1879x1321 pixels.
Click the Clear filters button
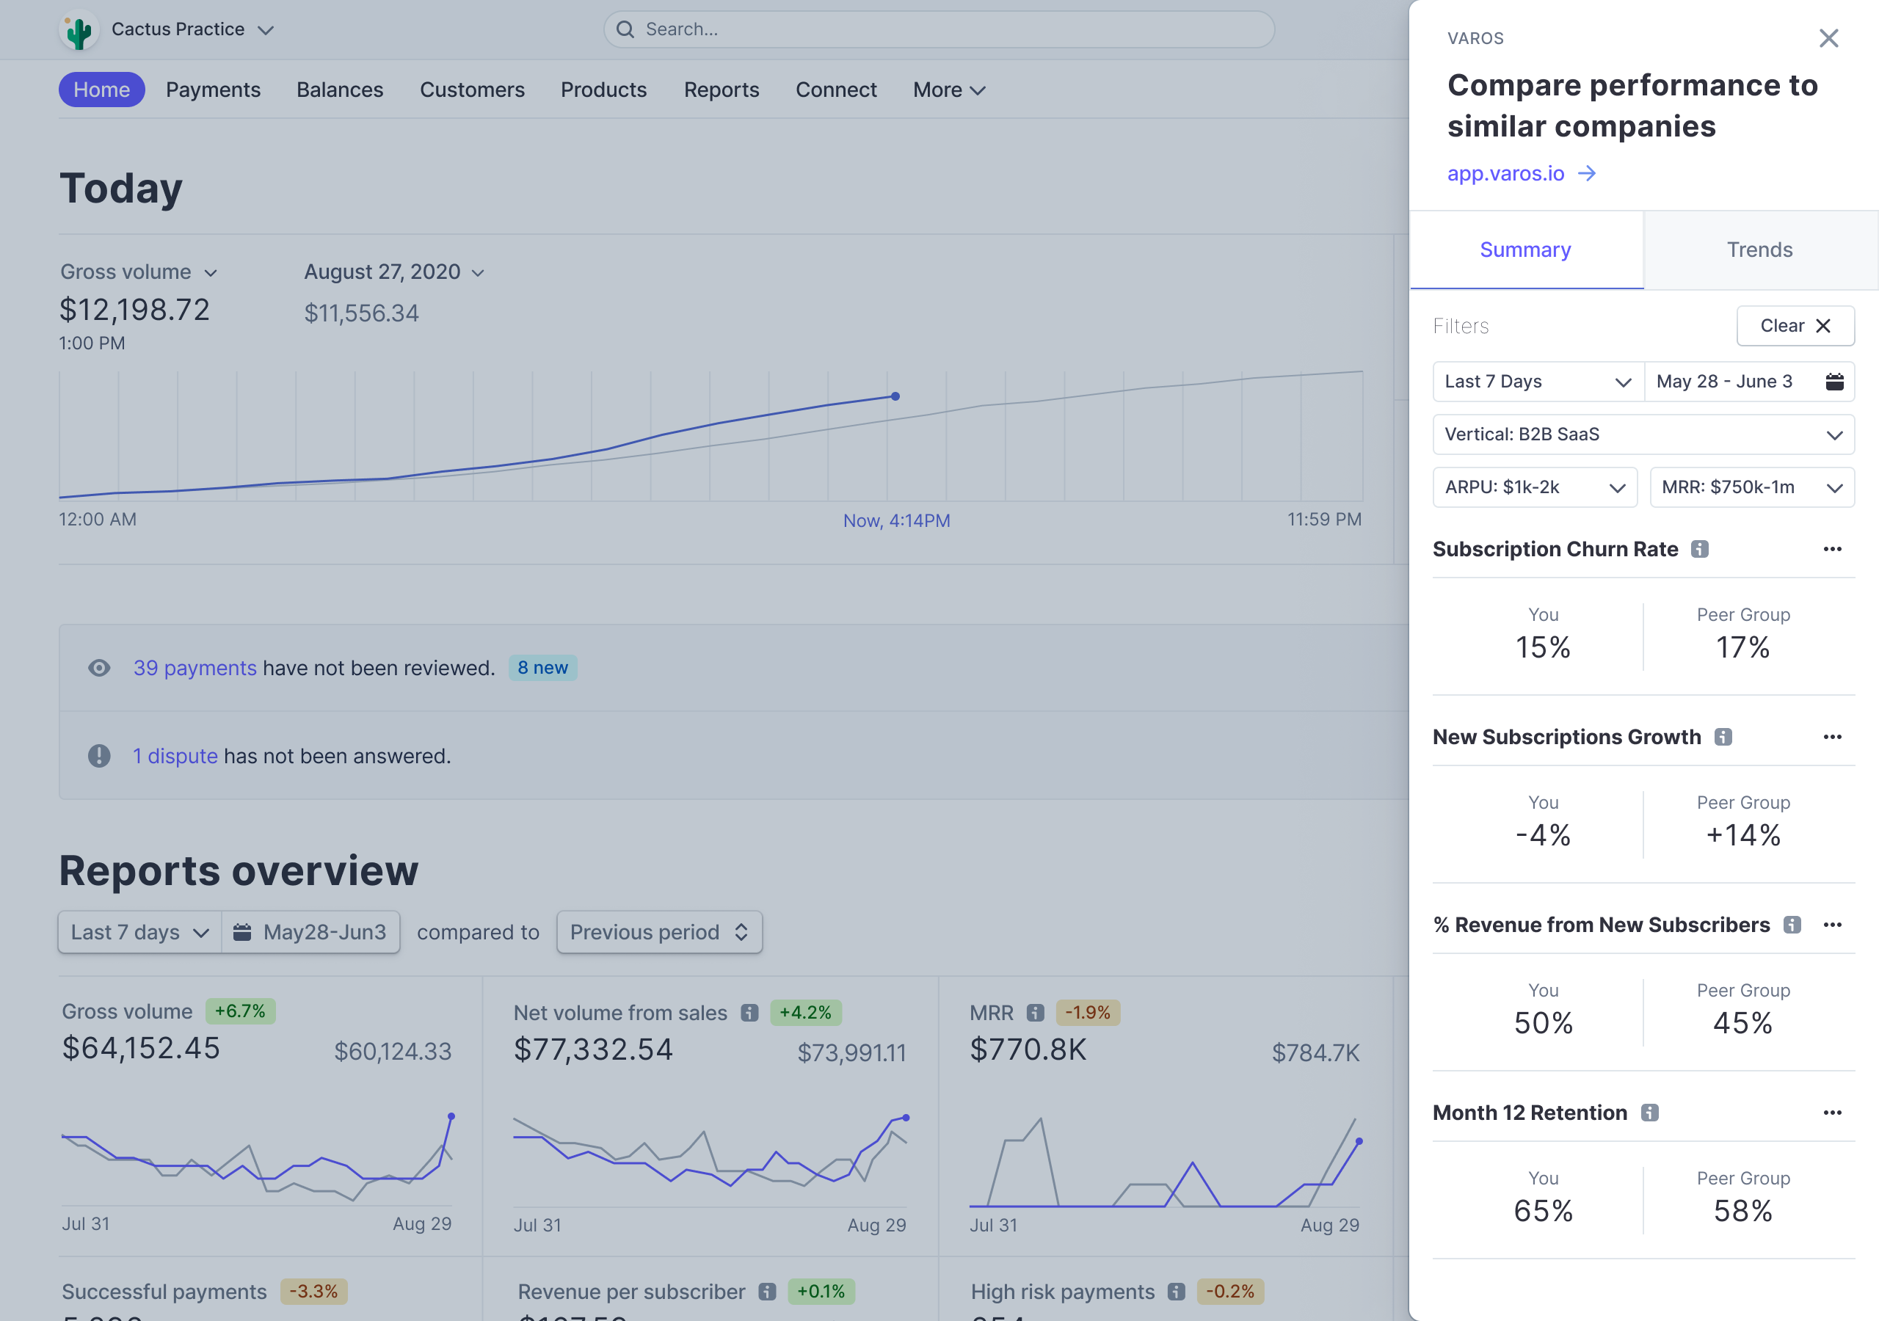pos(1795,326)
